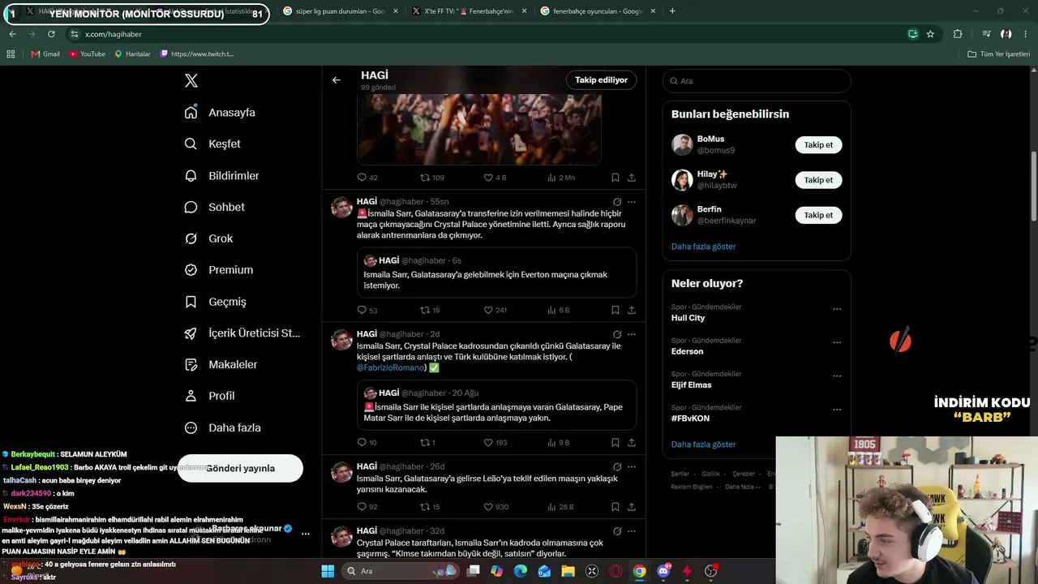Open the #FBvKON trending hashtag
This screenshot has width=1038, height=584.
coord(691,419)
